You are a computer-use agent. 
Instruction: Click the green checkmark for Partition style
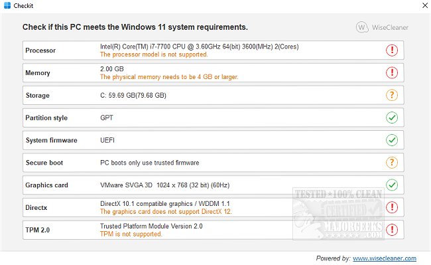click(392, 118)
